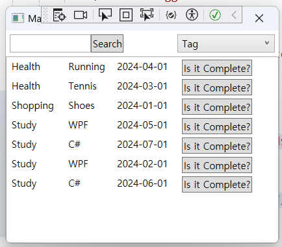Focus the search text box
Screen dimensions: 282x247
point(50,43)
